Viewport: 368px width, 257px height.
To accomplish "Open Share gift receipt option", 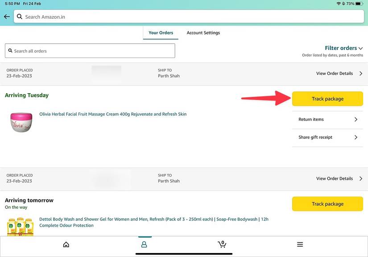I will pos(327,137).
